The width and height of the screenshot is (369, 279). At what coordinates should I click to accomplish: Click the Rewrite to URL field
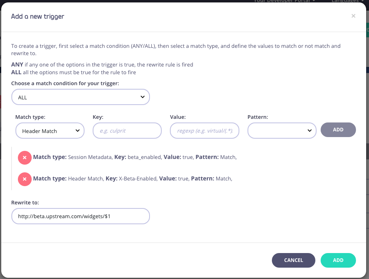(80, 216)
